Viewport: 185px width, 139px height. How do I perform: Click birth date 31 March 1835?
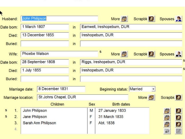111,117
